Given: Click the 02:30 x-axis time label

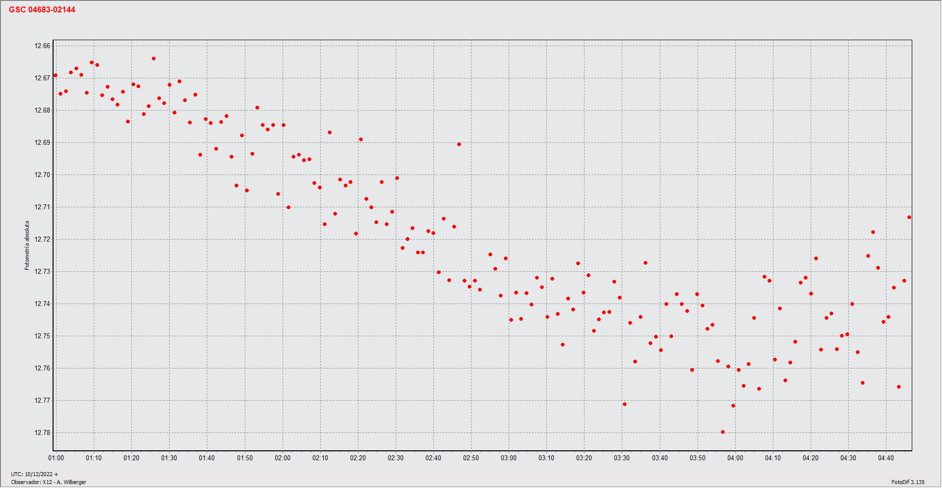Looking at the screenshot, I should click(x=396, y=458).
